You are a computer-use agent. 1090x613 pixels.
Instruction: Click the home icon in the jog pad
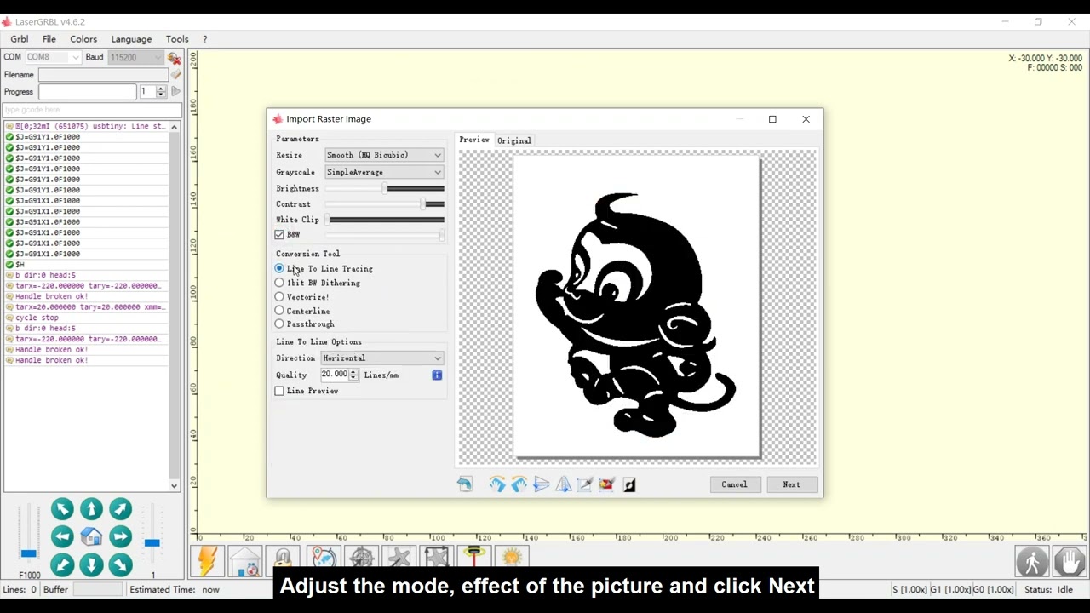point(91,537)
